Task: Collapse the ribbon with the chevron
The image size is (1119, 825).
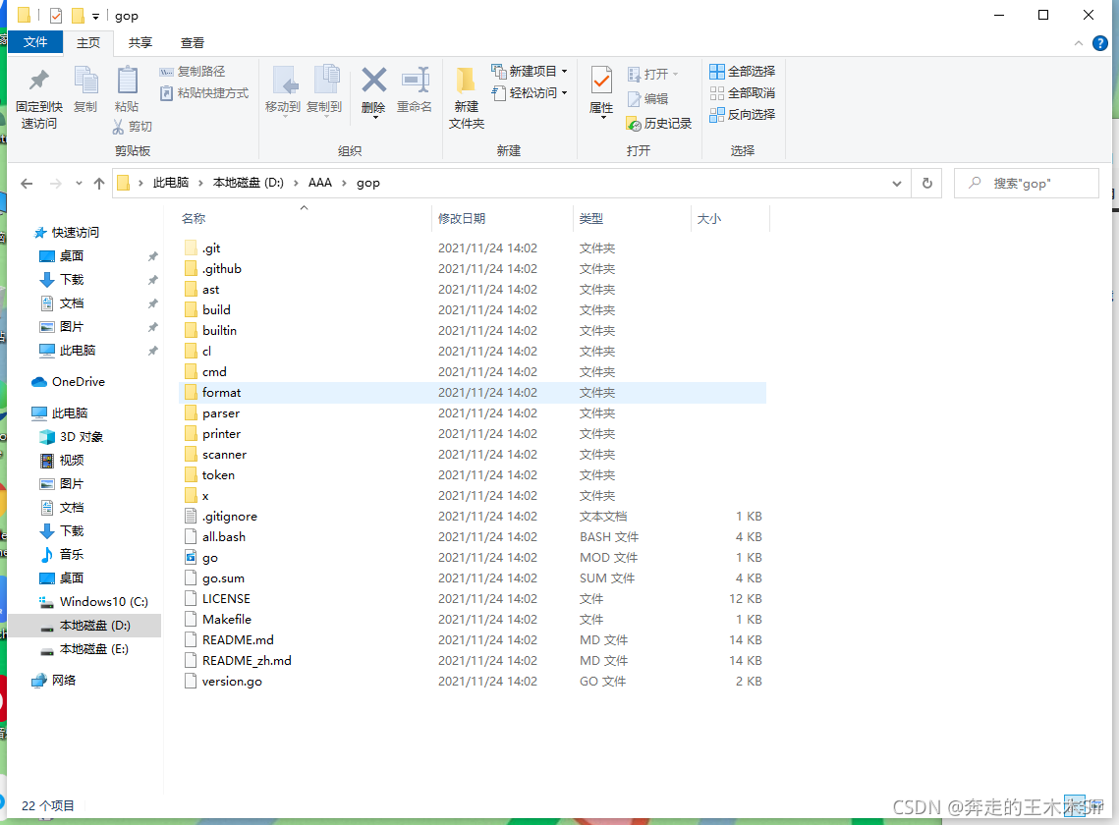Action: coord(1078,43)
